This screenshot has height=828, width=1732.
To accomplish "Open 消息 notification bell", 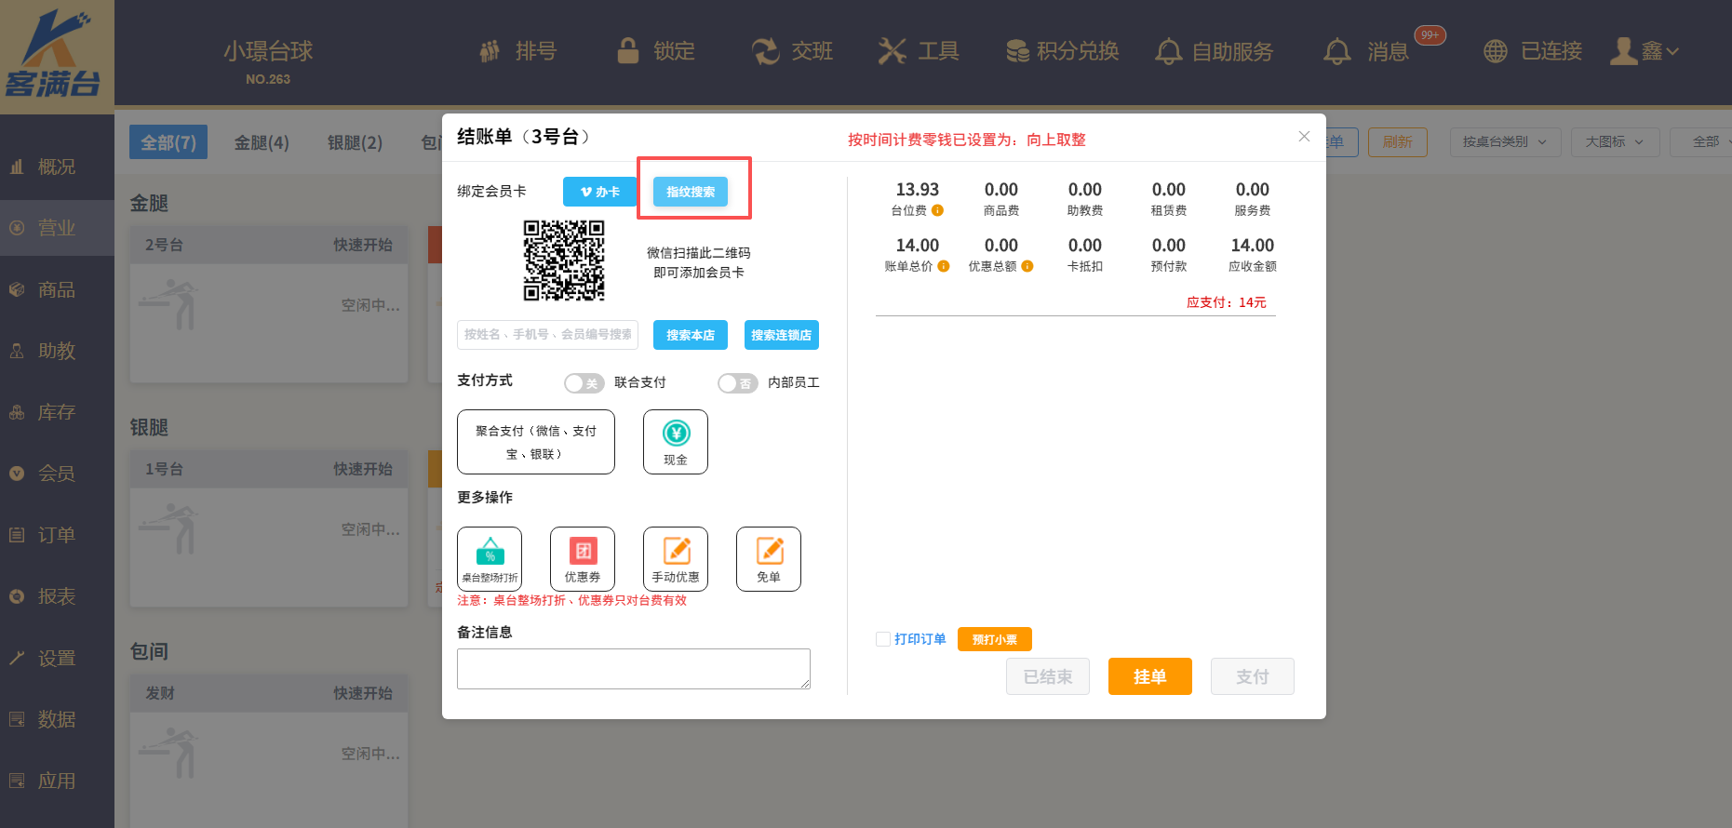I will point(1337,51).
